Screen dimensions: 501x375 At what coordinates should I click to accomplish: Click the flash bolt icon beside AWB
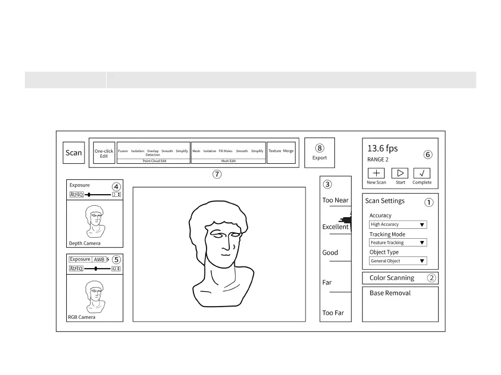pyautogui.click(x=108, y=259)
